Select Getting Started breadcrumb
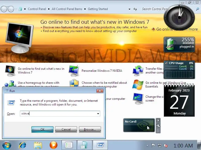The image size is (201, 150). (x=98, y=9)
